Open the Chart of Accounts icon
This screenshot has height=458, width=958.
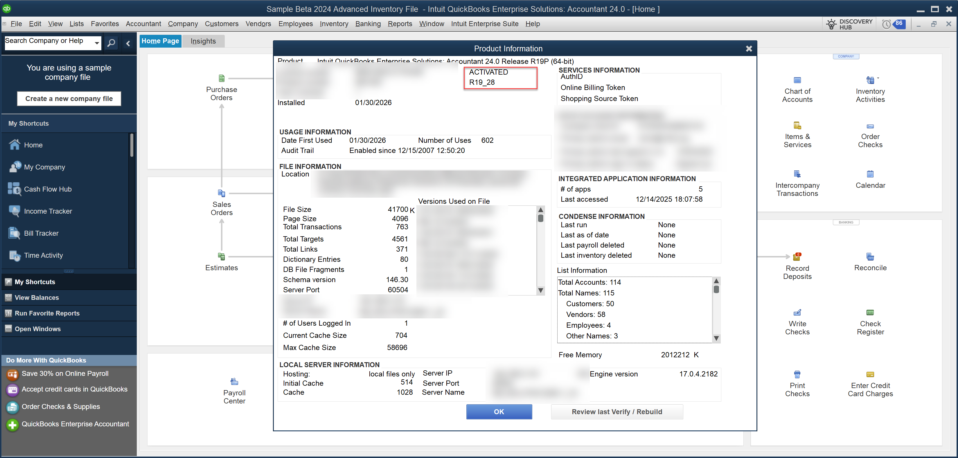pos(797,80)
